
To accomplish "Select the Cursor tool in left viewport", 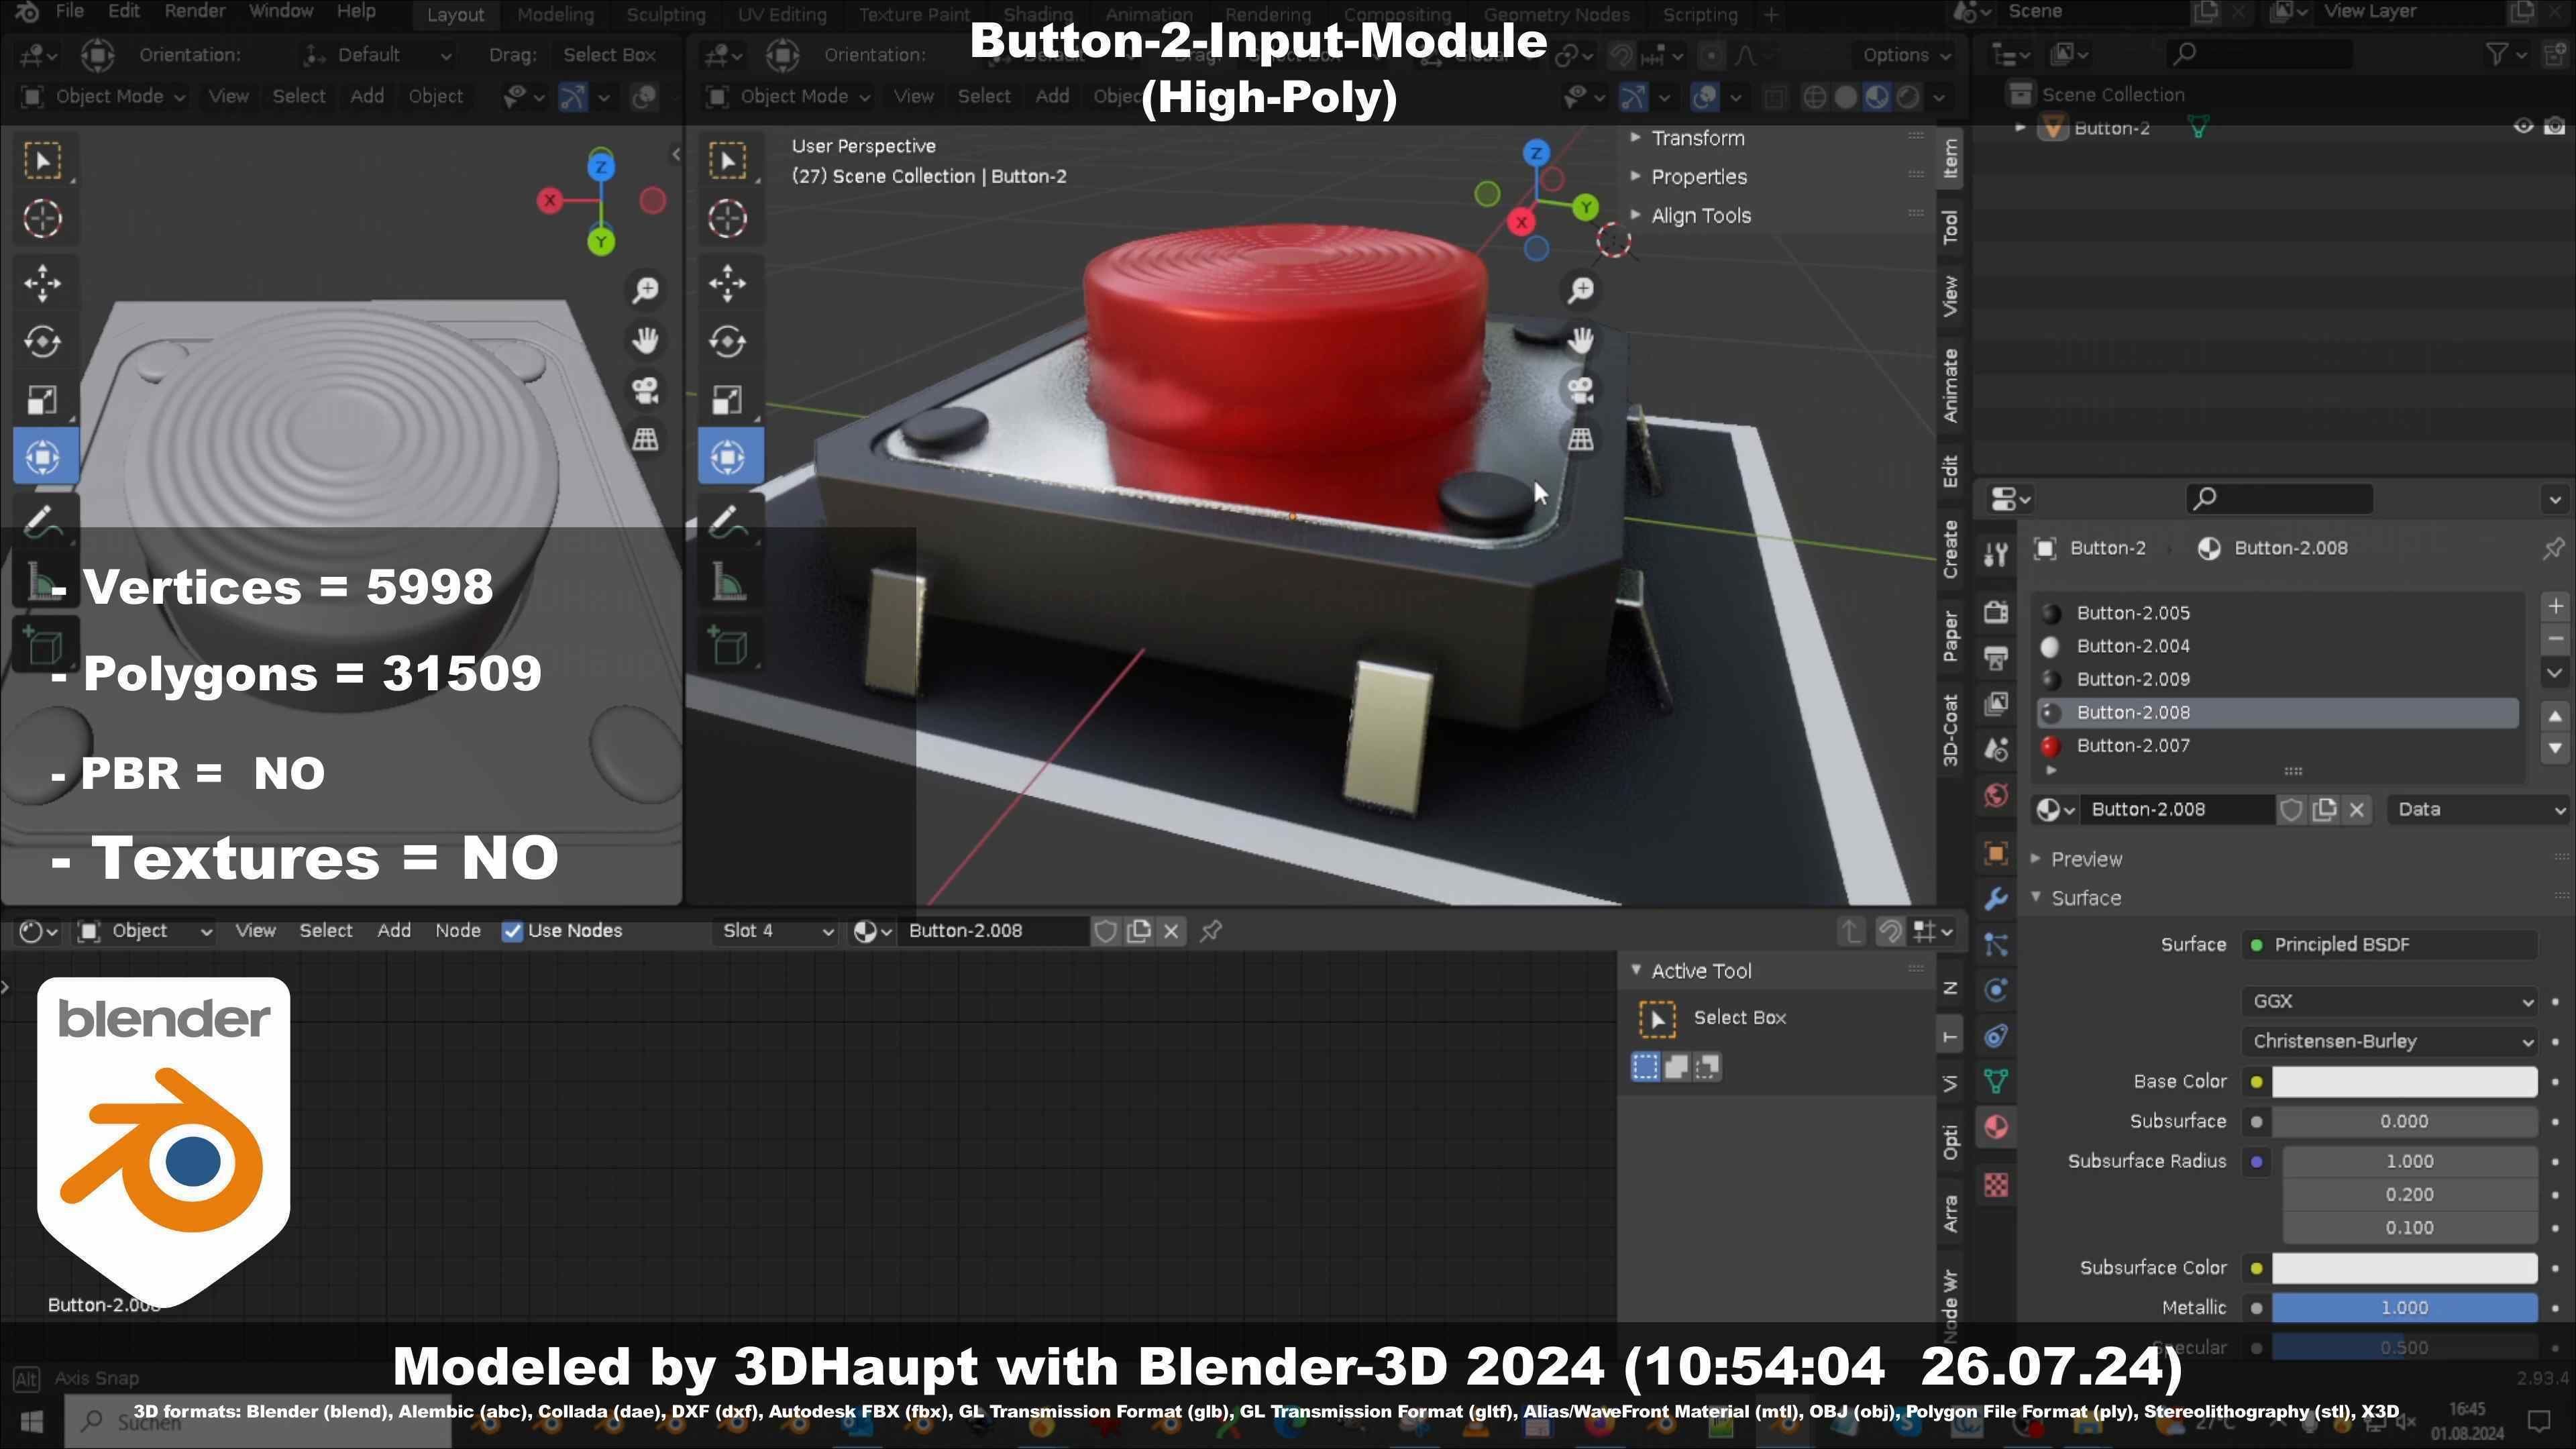I will 42,218.
